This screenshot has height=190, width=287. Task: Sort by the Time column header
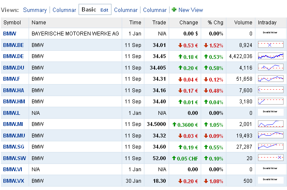click(135, 23)
